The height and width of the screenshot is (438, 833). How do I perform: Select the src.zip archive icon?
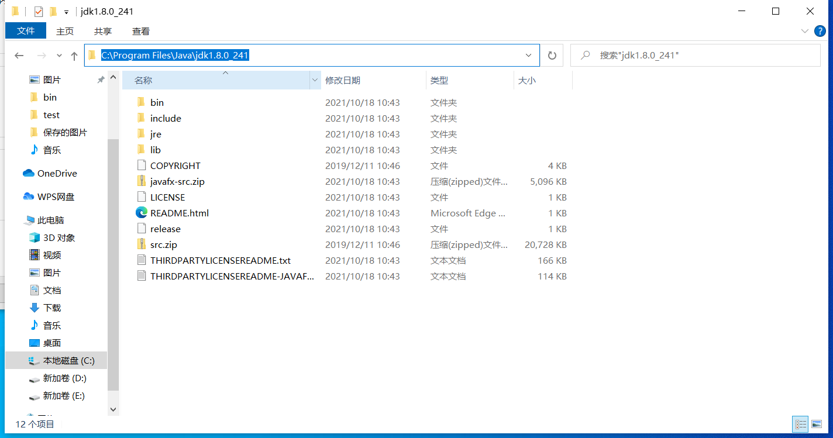coord(141,244)
